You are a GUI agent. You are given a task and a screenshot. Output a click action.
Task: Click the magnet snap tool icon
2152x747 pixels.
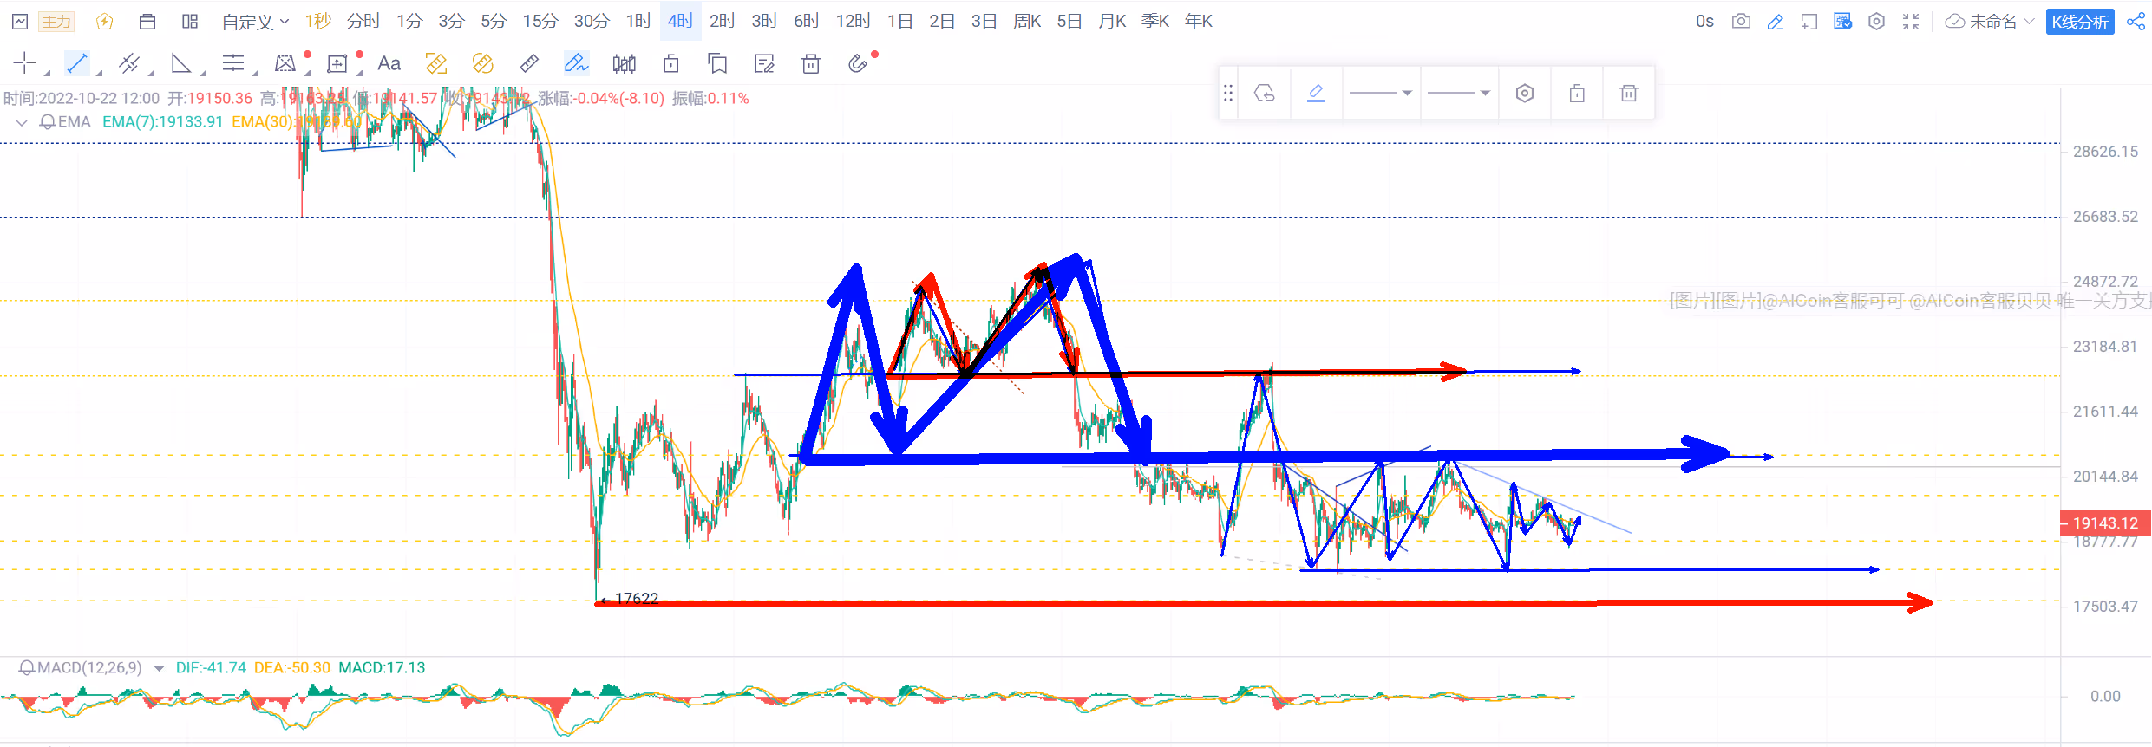(x=857, y=63)
